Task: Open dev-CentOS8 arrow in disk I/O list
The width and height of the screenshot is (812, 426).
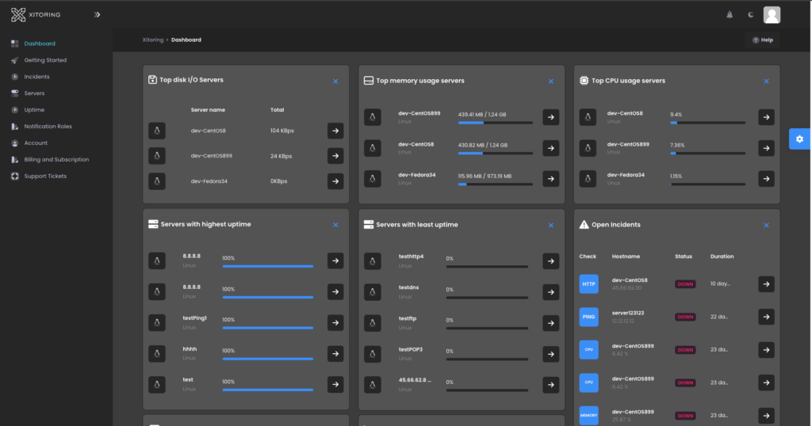Action: tap(335, 131)
